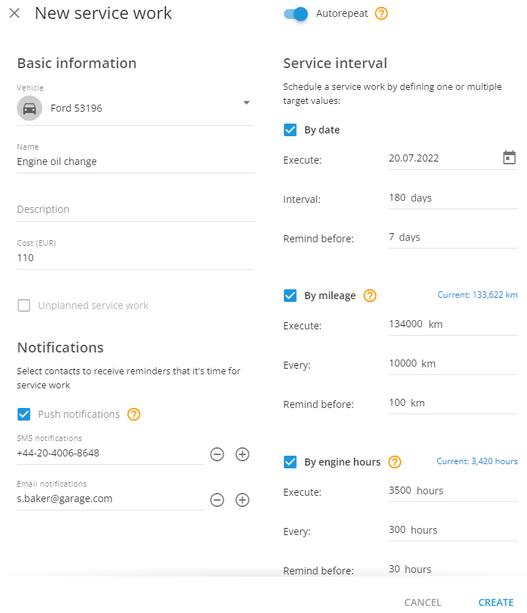The image size is (527, 613).
Task: Disable Push notifications checkbox
Action: pyautogui.click(x=24, y=414)
